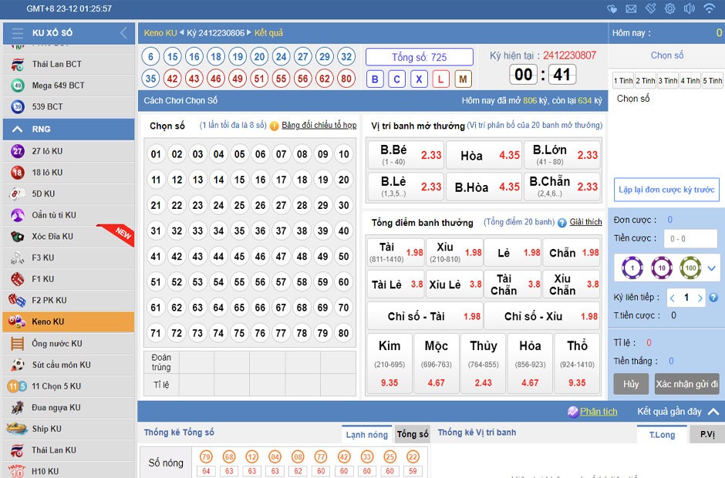
Task: Open the mail envelope icon
Action: click(x=631, y=8)
